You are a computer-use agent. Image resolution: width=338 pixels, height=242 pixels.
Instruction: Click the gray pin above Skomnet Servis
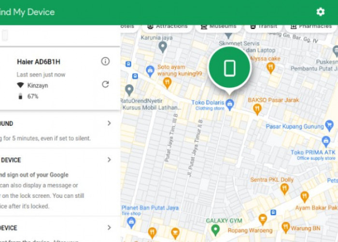(228, 35)
